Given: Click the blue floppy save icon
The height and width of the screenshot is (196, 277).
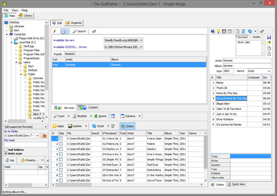Looking at the screenshot, I should 269,37.
